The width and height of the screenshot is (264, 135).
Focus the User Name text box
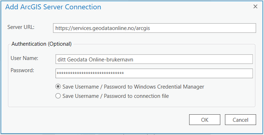pyautogui.click(x=154, y=59)
